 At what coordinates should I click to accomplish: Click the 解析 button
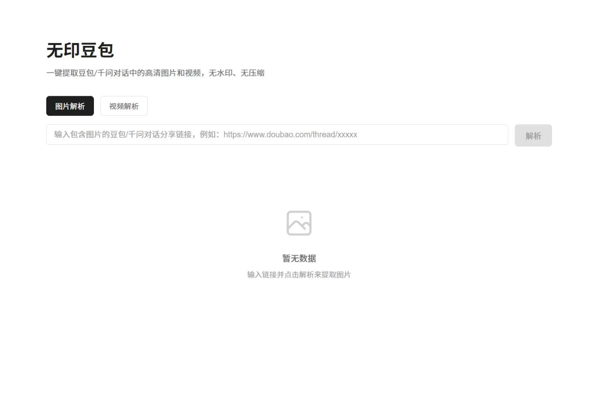click(533, 136)
